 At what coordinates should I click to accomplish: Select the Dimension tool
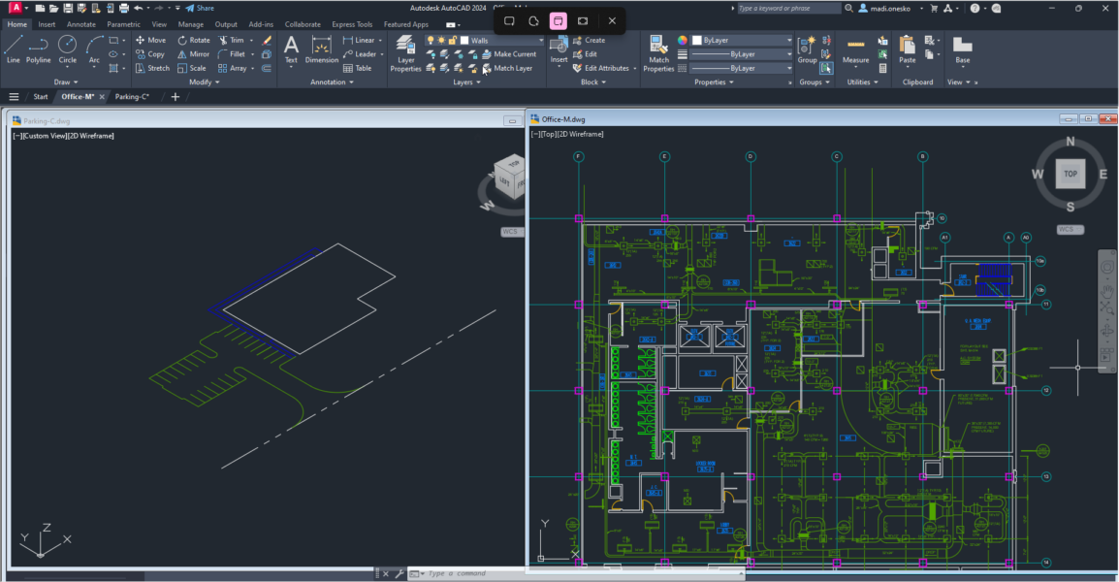point(322,49)
